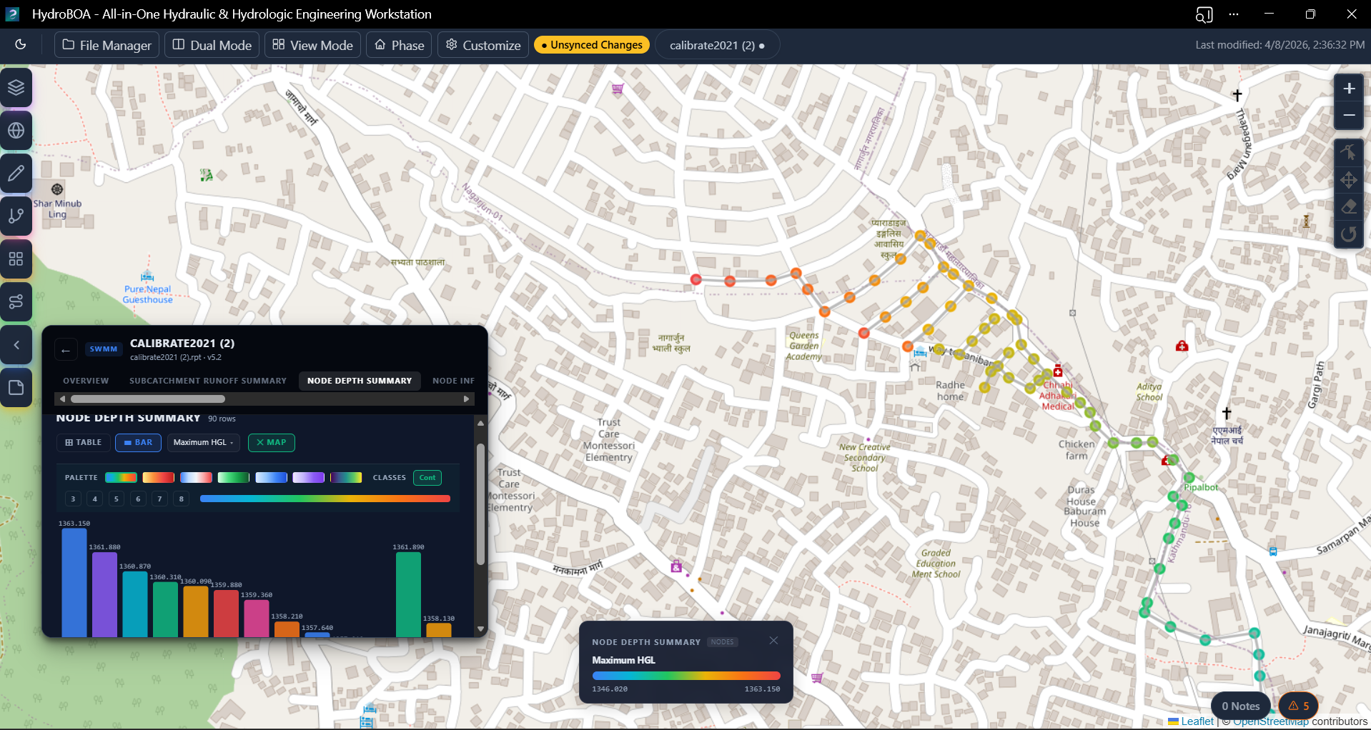The height and width of the screenshot is (730, 1371).
Task: Select the eraser tool on map toolbar
Action: click(x=1349, y=207)
